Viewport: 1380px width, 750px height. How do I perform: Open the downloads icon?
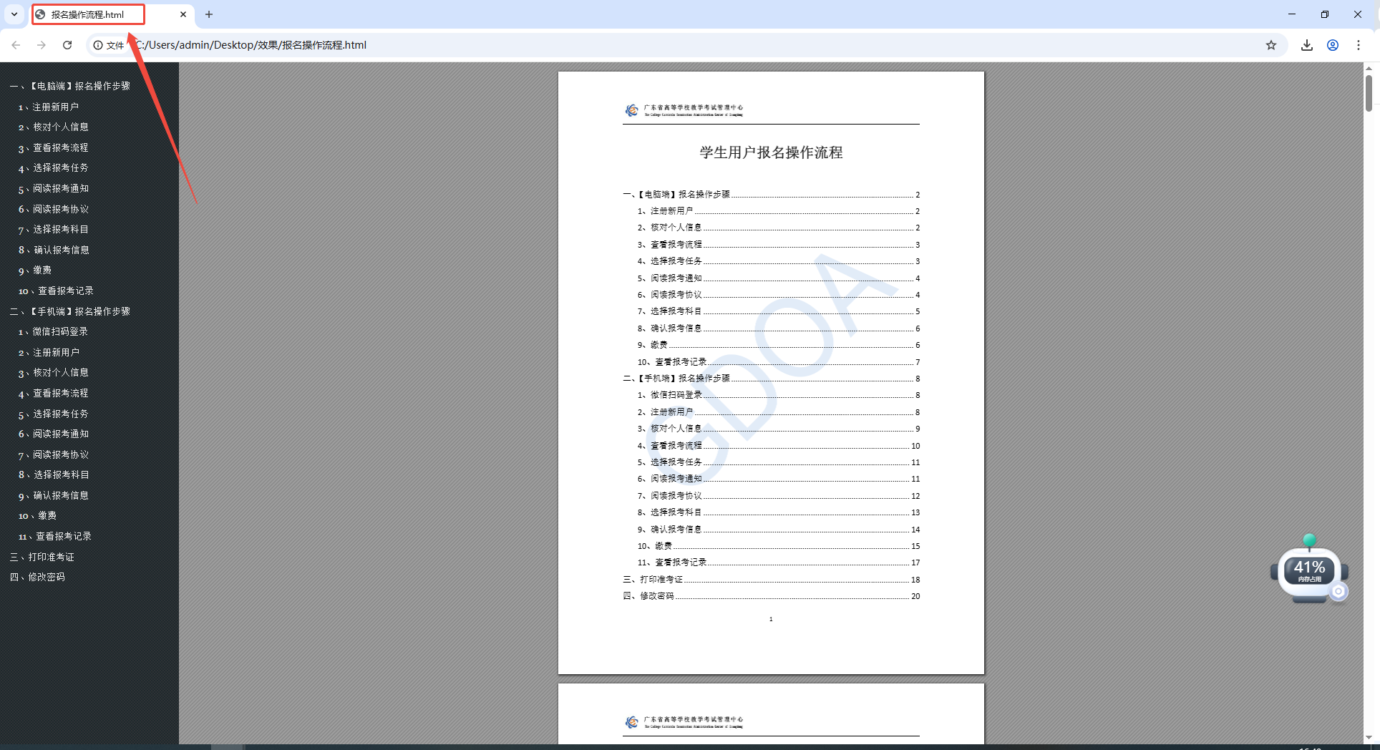click(1307, 45)
